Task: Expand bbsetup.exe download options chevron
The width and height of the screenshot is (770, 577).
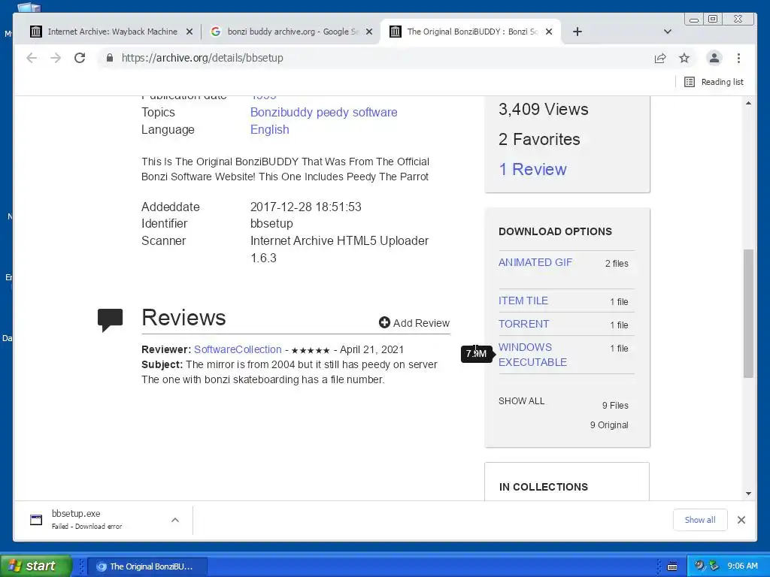Action: pos(174,520)
